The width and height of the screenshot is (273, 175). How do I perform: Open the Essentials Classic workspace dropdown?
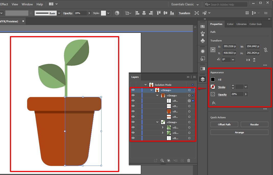[185, 4]
